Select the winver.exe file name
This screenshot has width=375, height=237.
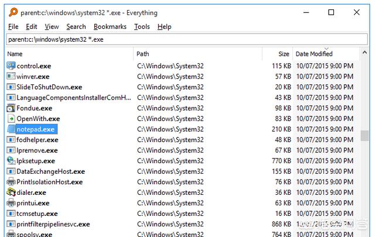click(x=33, y=77)
